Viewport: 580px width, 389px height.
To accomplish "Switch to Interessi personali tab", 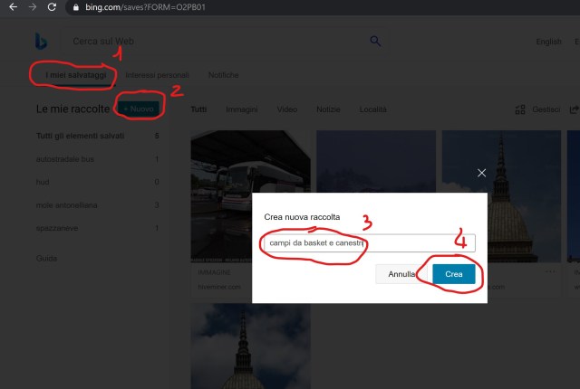I will (158, 75).
